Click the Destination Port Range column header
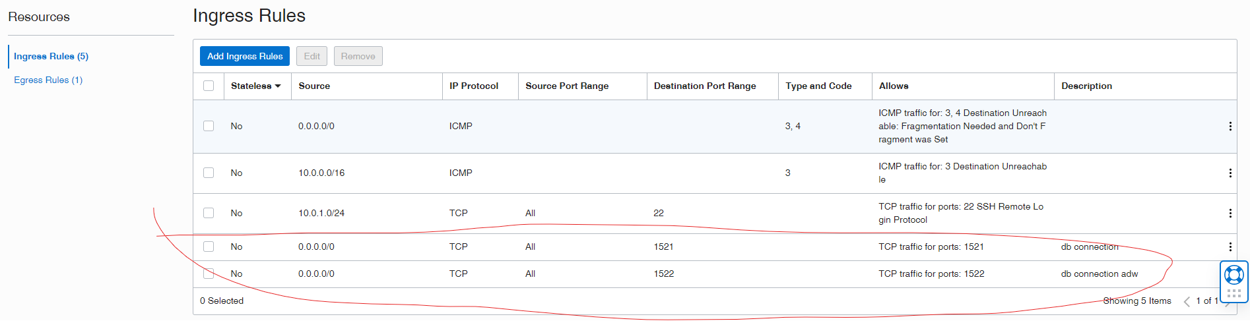This screenshot has height=321, width=1250. (x=704, y=86)
